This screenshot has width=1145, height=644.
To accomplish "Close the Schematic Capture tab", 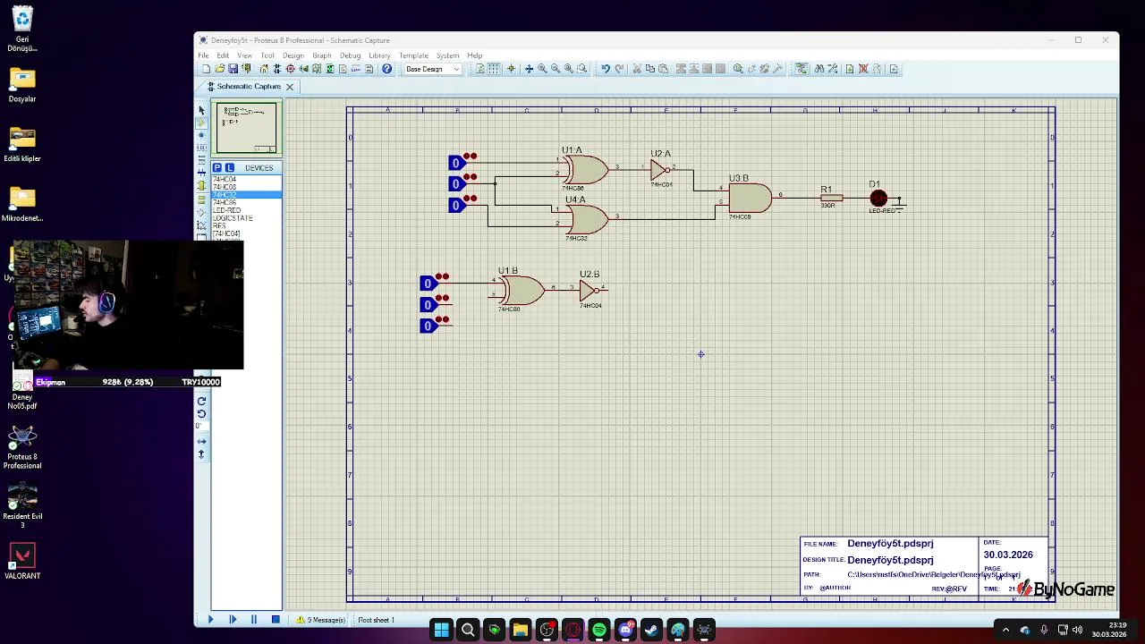I will click(290, 87).
